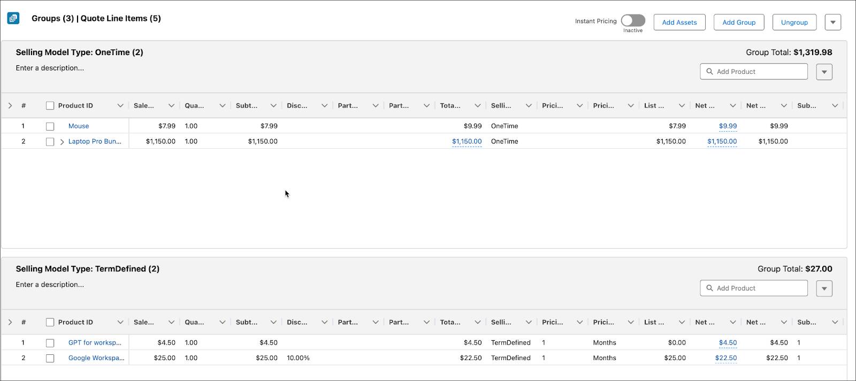This screenshot has width=856, height=381.
Task: Click TermDefined group's Enter a description field
Action: click(50, 285)
